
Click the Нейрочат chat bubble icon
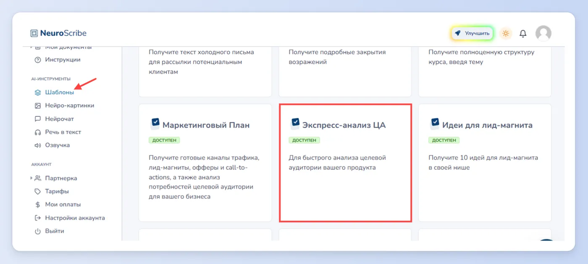[x=37, y=119]
